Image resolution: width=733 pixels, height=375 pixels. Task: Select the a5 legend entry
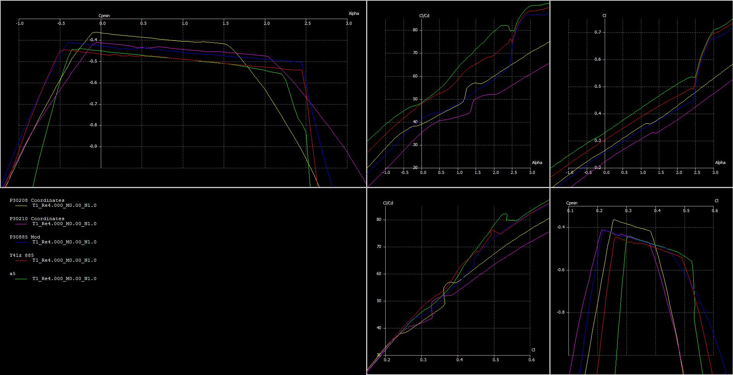point(13,274)
